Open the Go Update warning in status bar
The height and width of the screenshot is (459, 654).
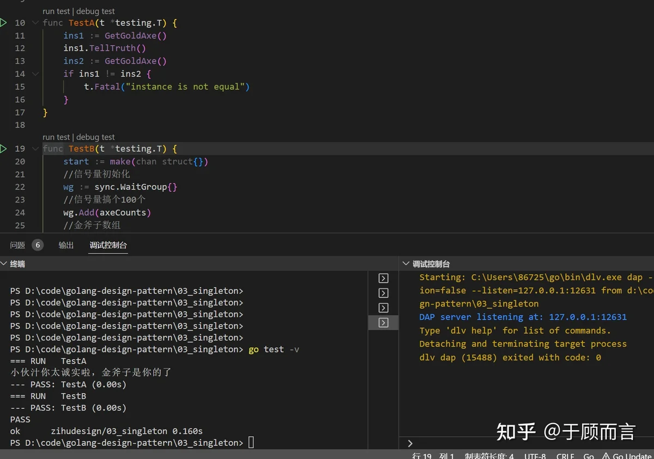[626, 456]
